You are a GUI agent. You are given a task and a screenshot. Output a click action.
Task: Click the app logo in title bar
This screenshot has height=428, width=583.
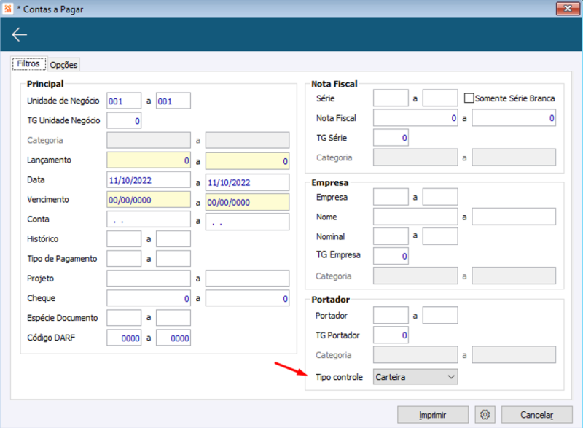8,9
